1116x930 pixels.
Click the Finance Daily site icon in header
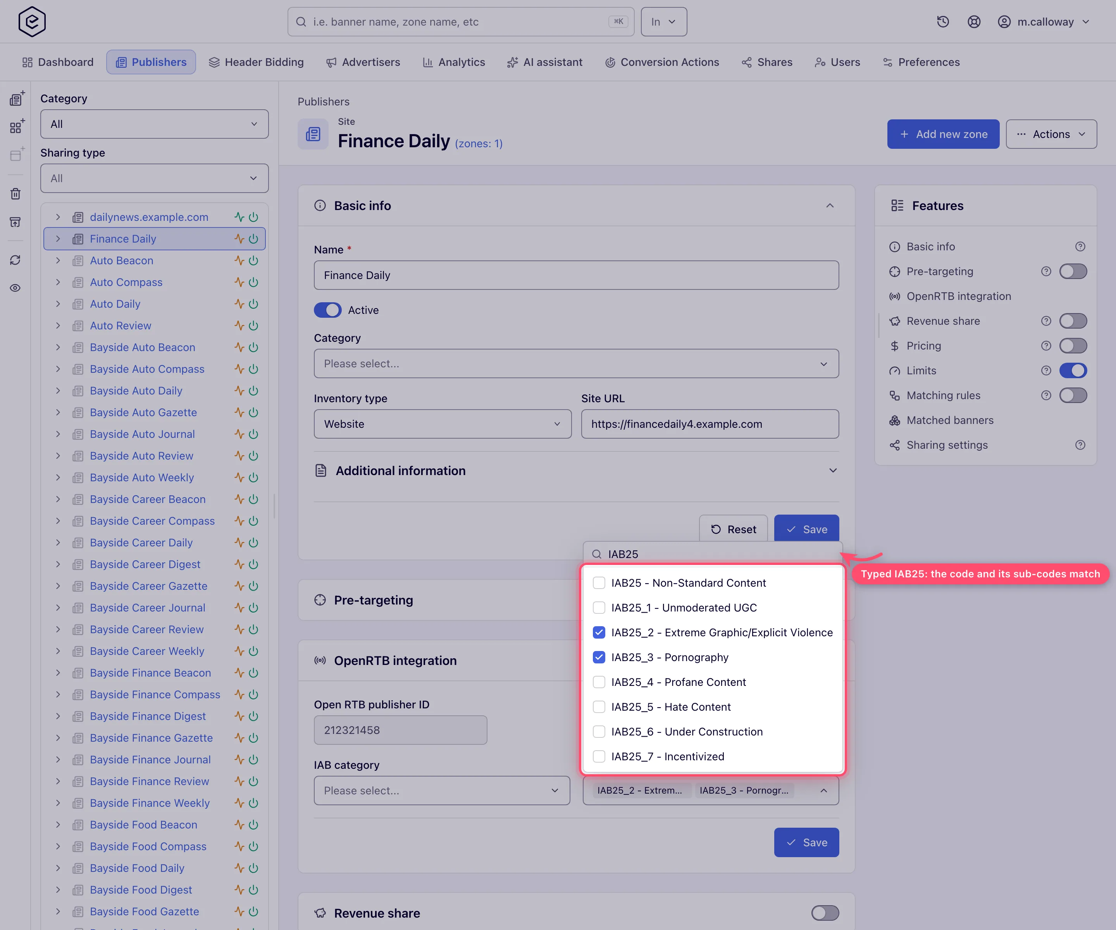313,134
